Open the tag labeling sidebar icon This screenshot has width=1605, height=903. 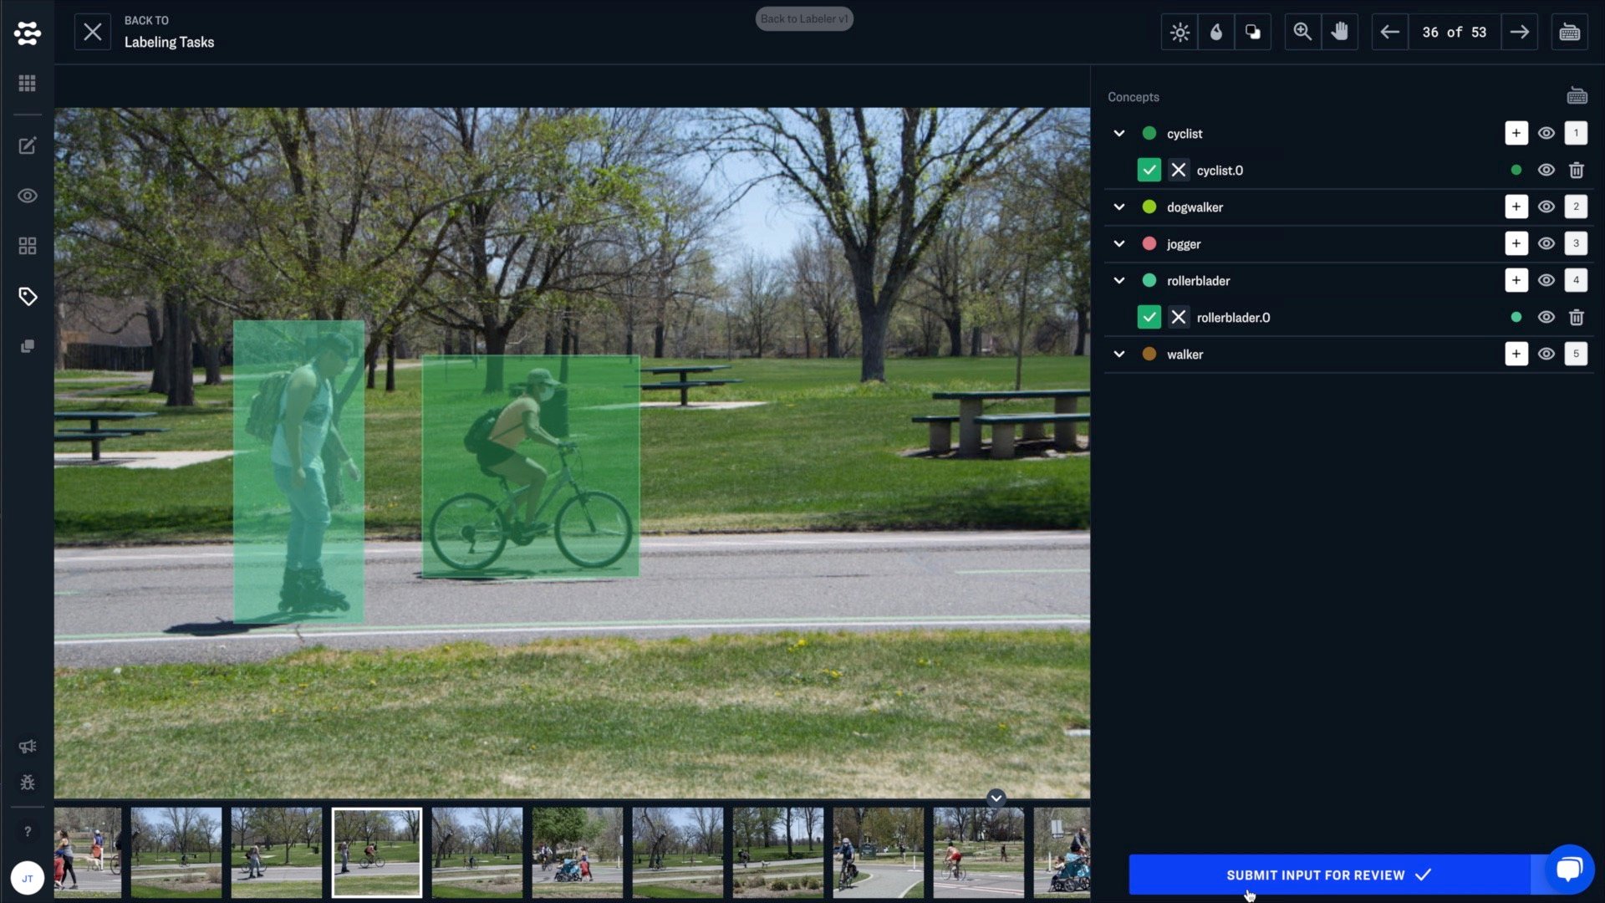click(x=28, y=297)
